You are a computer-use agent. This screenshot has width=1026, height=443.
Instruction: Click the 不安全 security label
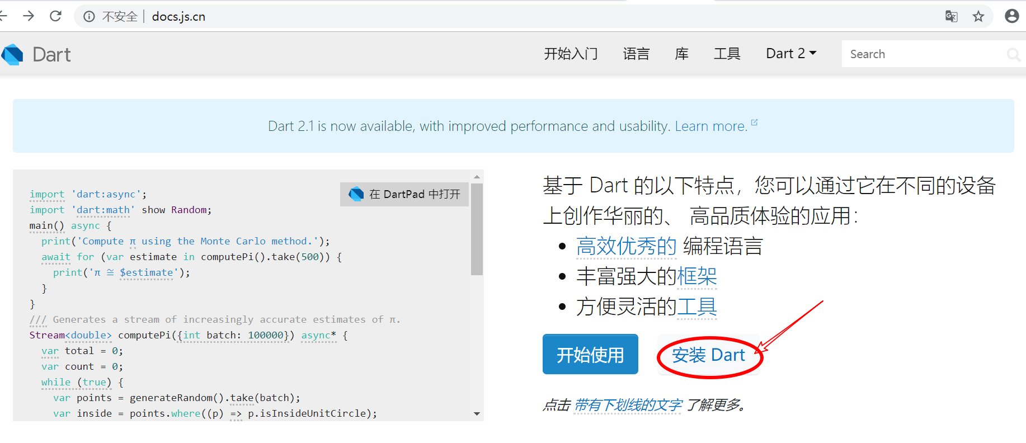coord(120,17)
